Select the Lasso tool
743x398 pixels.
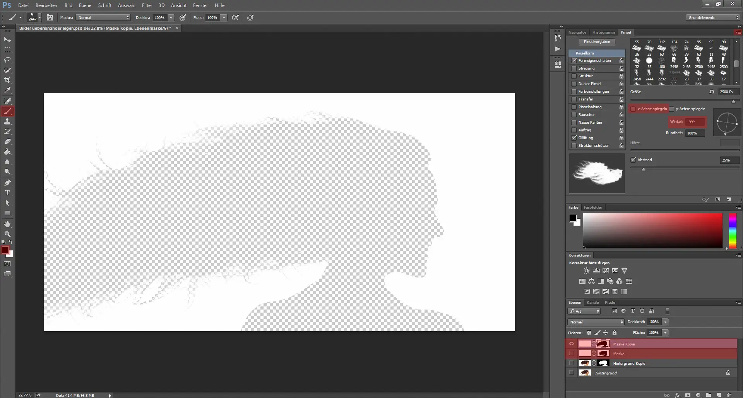click(7, 60)
